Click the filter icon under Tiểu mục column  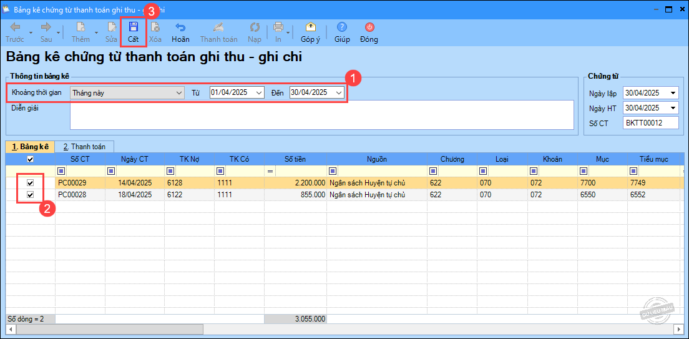(x=633, y=170)
